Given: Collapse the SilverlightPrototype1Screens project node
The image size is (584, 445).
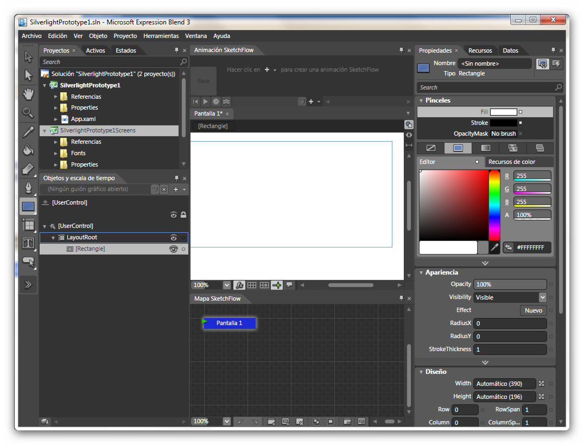Looking at the screenshot, I should (45, 131).
